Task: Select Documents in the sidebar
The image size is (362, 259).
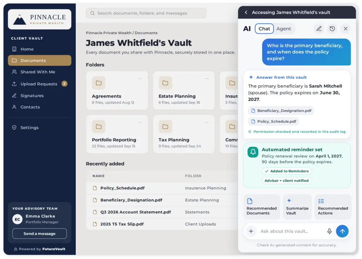Action: (40, 60)
